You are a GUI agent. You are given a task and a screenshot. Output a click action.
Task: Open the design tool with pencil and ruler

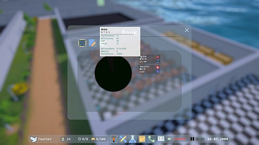[123, 139]
